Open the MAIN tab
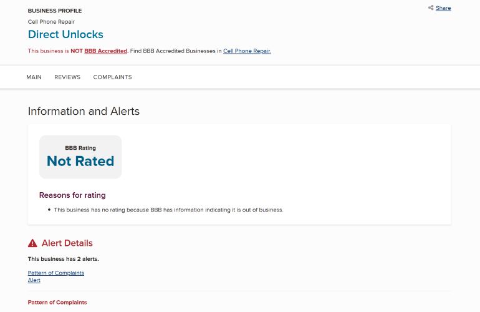 (34, 77)
